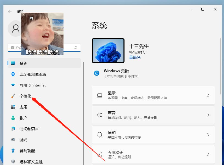Open Network & Internet settings icon
Image resolution: width=224 pixels, height=165 pixels.
(13, 85)
